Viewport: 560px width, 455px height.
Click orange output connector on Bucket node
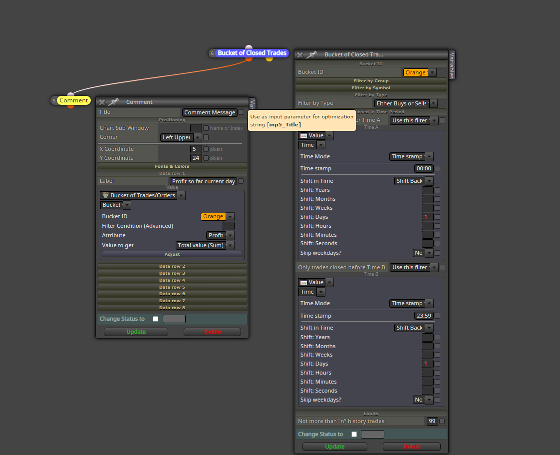(x=249, y=59)
